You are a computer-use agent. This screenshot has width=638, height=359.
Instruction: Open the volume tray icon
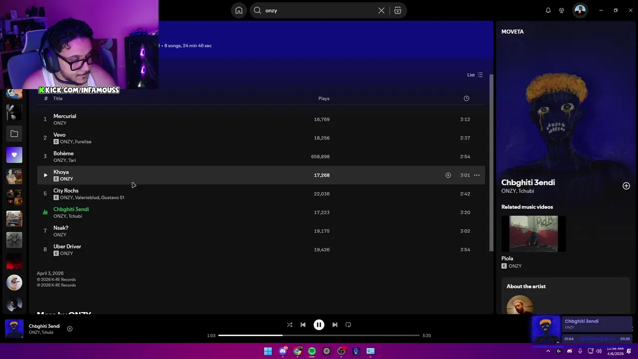599,351
